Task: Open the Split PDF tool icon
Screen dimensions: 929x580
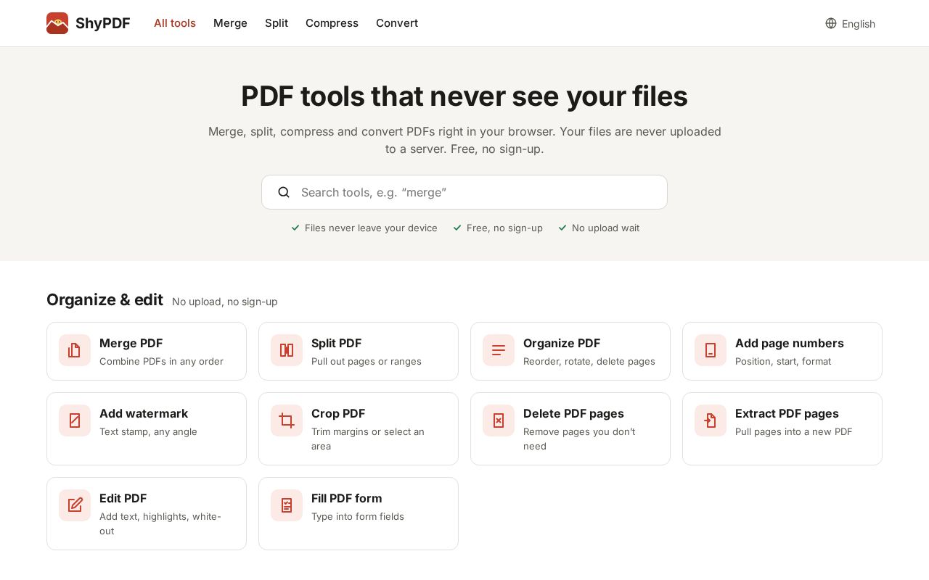Action: pos(287,350)
